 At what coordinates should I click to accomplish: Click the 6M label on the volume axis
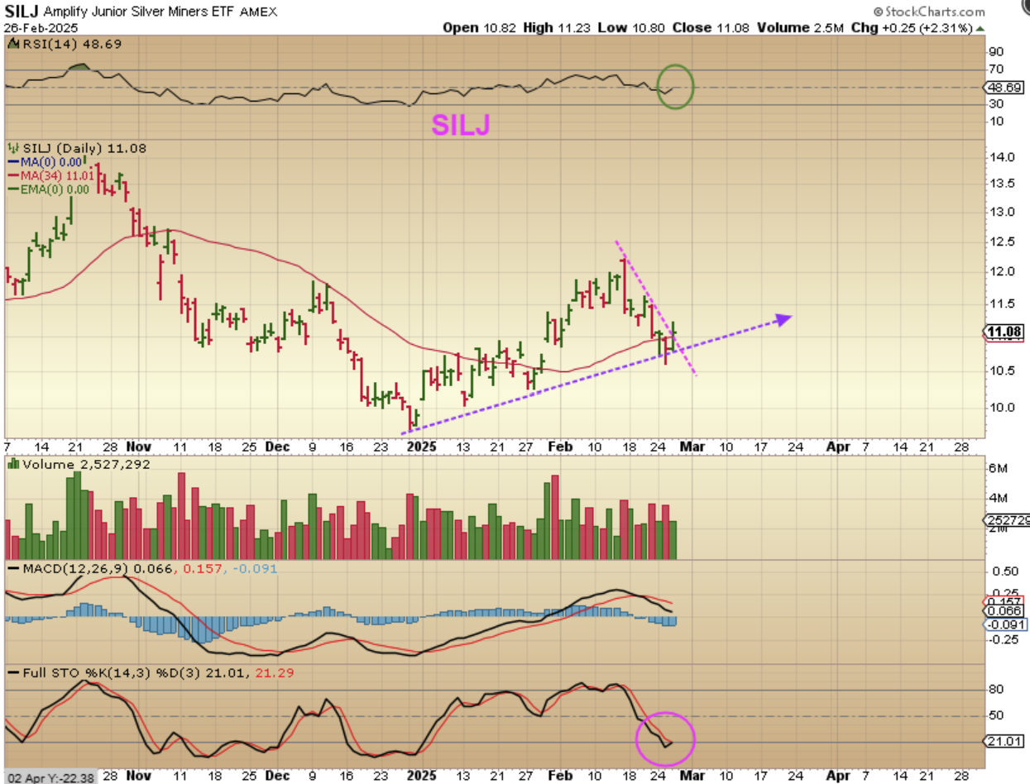pos(999,468)
